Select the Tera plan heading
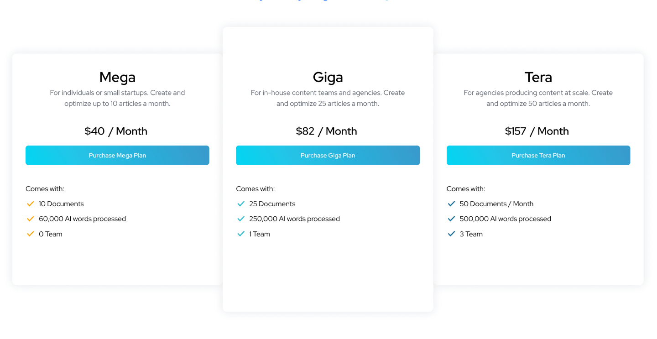The image size is (657, 339). pyautogui.click(x=538, y=77)
